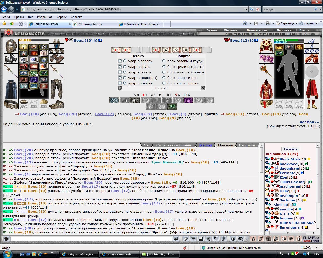Viewport: 323px width, 258px height.
Task: Switch to the Чат tab
Action: 147,145
